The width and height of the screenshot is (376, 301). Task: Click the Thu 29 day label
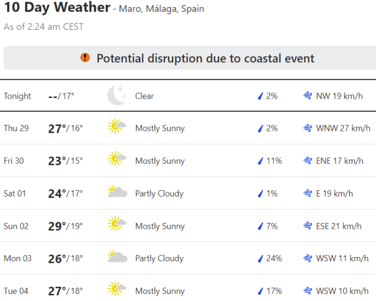tap(16, 128)
